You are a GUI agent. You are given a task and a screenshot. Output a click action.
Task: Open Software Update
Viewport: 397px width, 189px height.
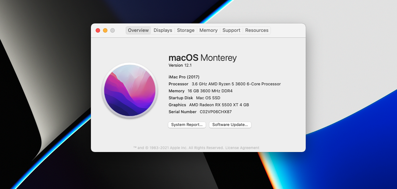230,125
